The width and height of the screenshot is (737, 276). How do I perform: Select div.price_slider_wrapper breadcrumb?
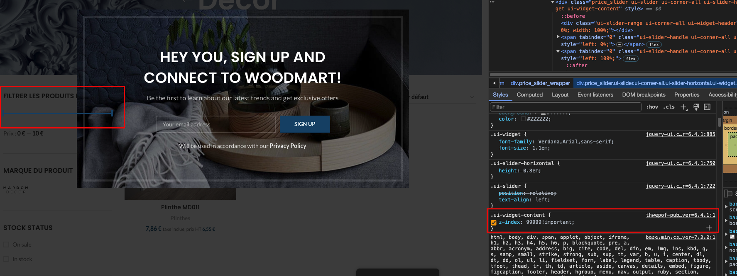pyautogui.click(x=540, y=83)
